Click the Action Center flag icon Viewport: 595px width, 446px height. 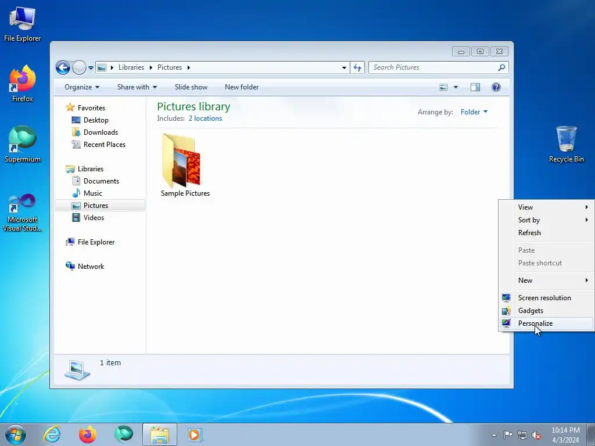tap(508, 435)
